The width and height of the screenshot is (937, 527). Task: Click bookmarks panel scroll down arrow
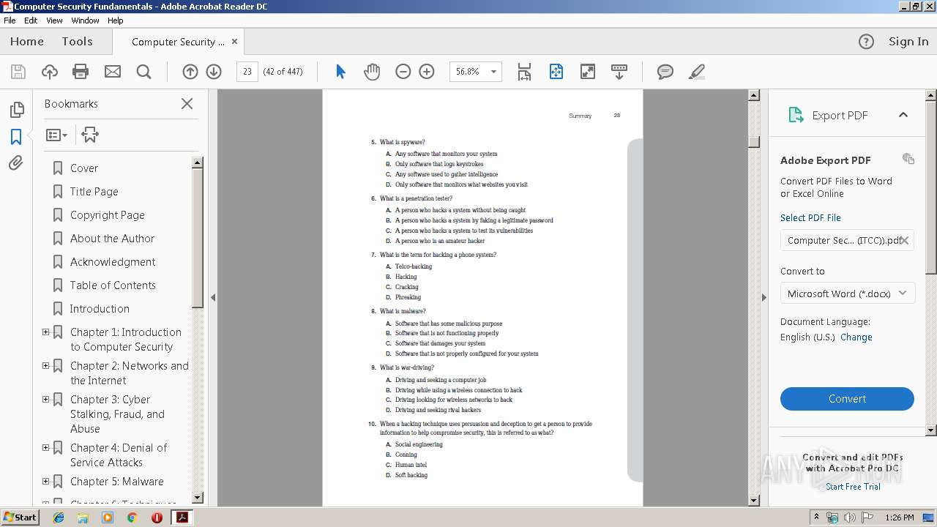(x=198, y=499)
